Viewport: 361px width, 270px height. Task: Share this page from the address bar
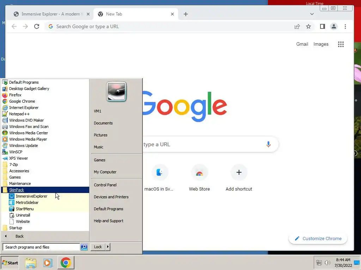pos(297,26)
